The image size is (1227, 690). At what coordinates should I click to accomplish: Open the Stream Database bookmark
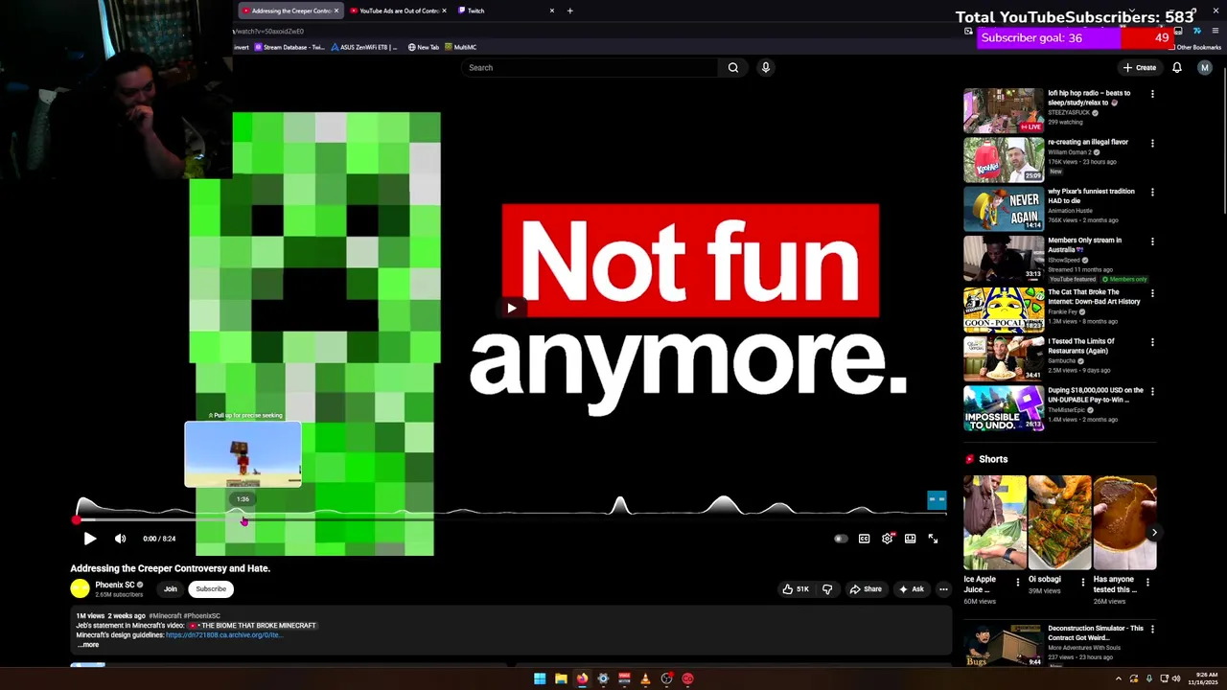pyautogui.click(x=289, y=47)
